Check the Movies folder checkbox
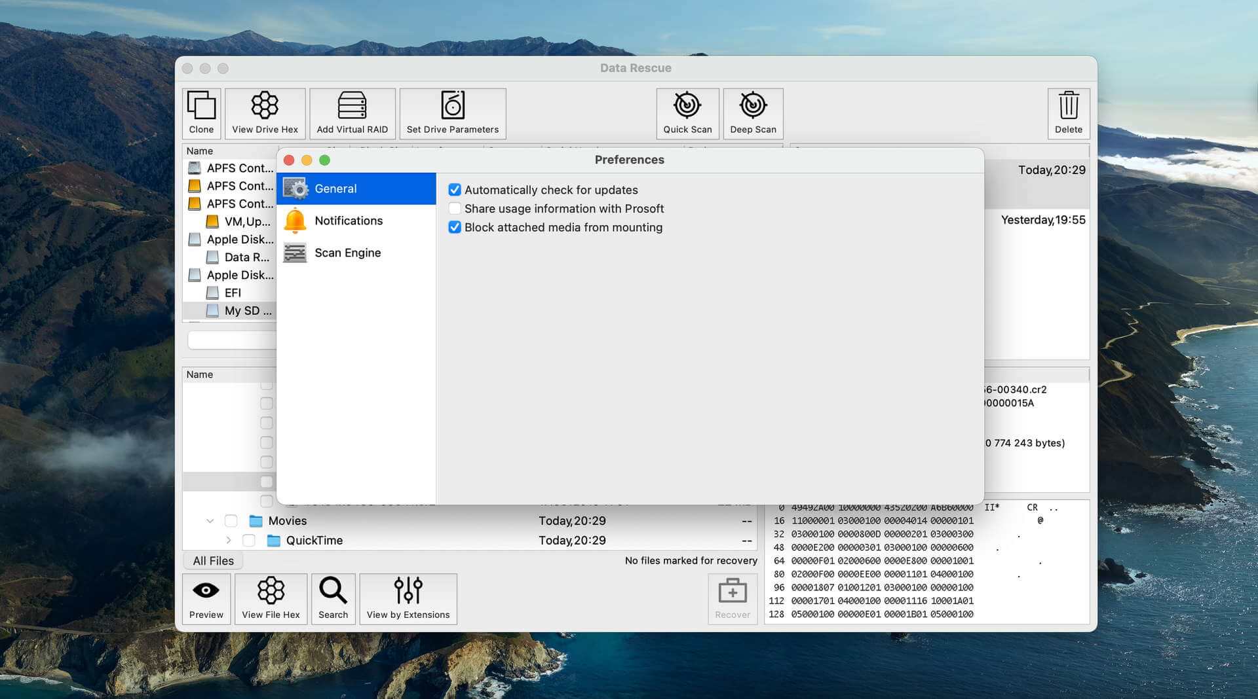 [231, 521]
